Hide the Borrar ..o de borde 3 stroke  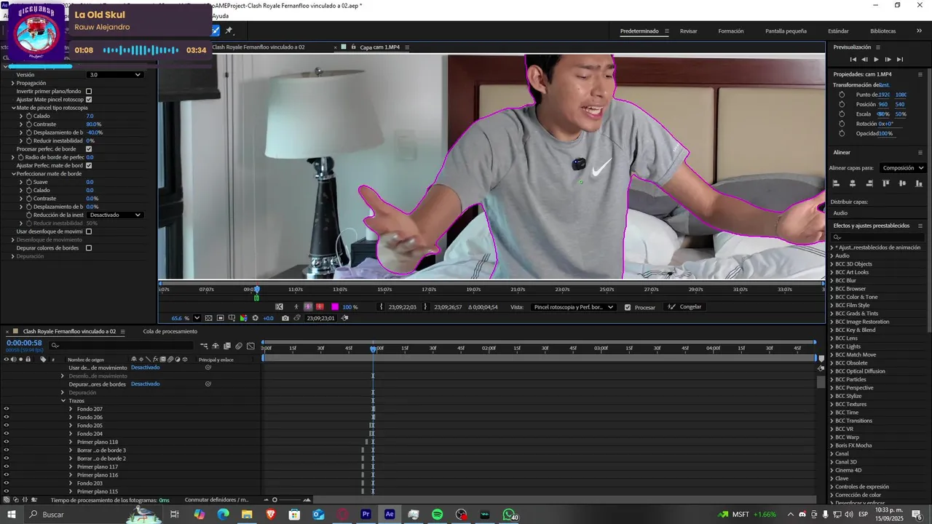[x=7, y=450]
